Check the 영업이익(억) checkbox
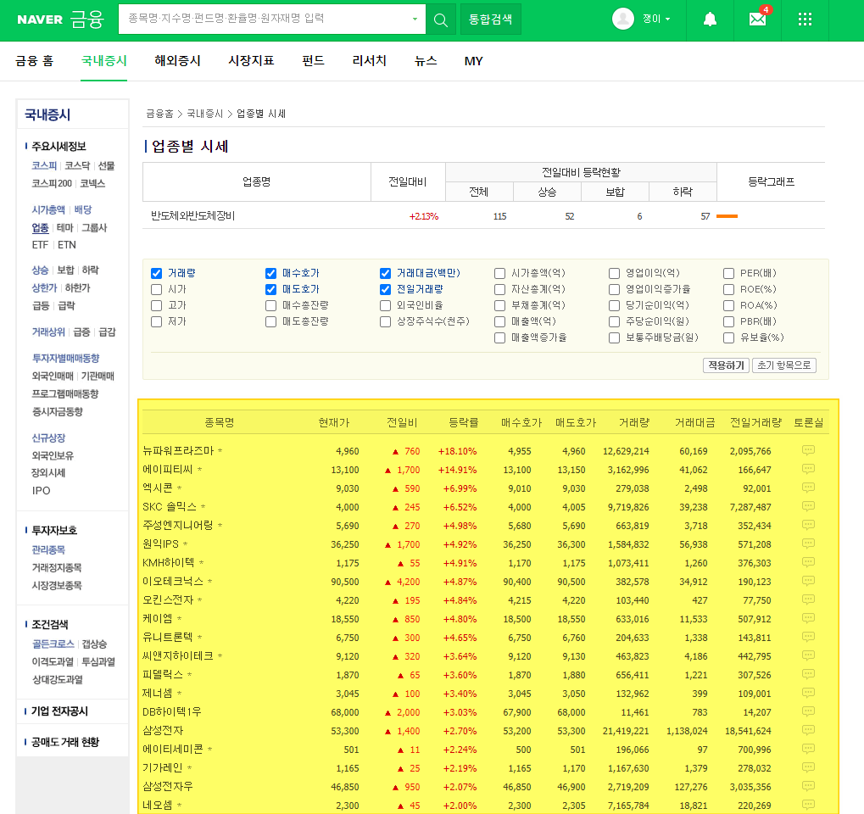This screenshot has width=864, height=814. tap(615, 273)
